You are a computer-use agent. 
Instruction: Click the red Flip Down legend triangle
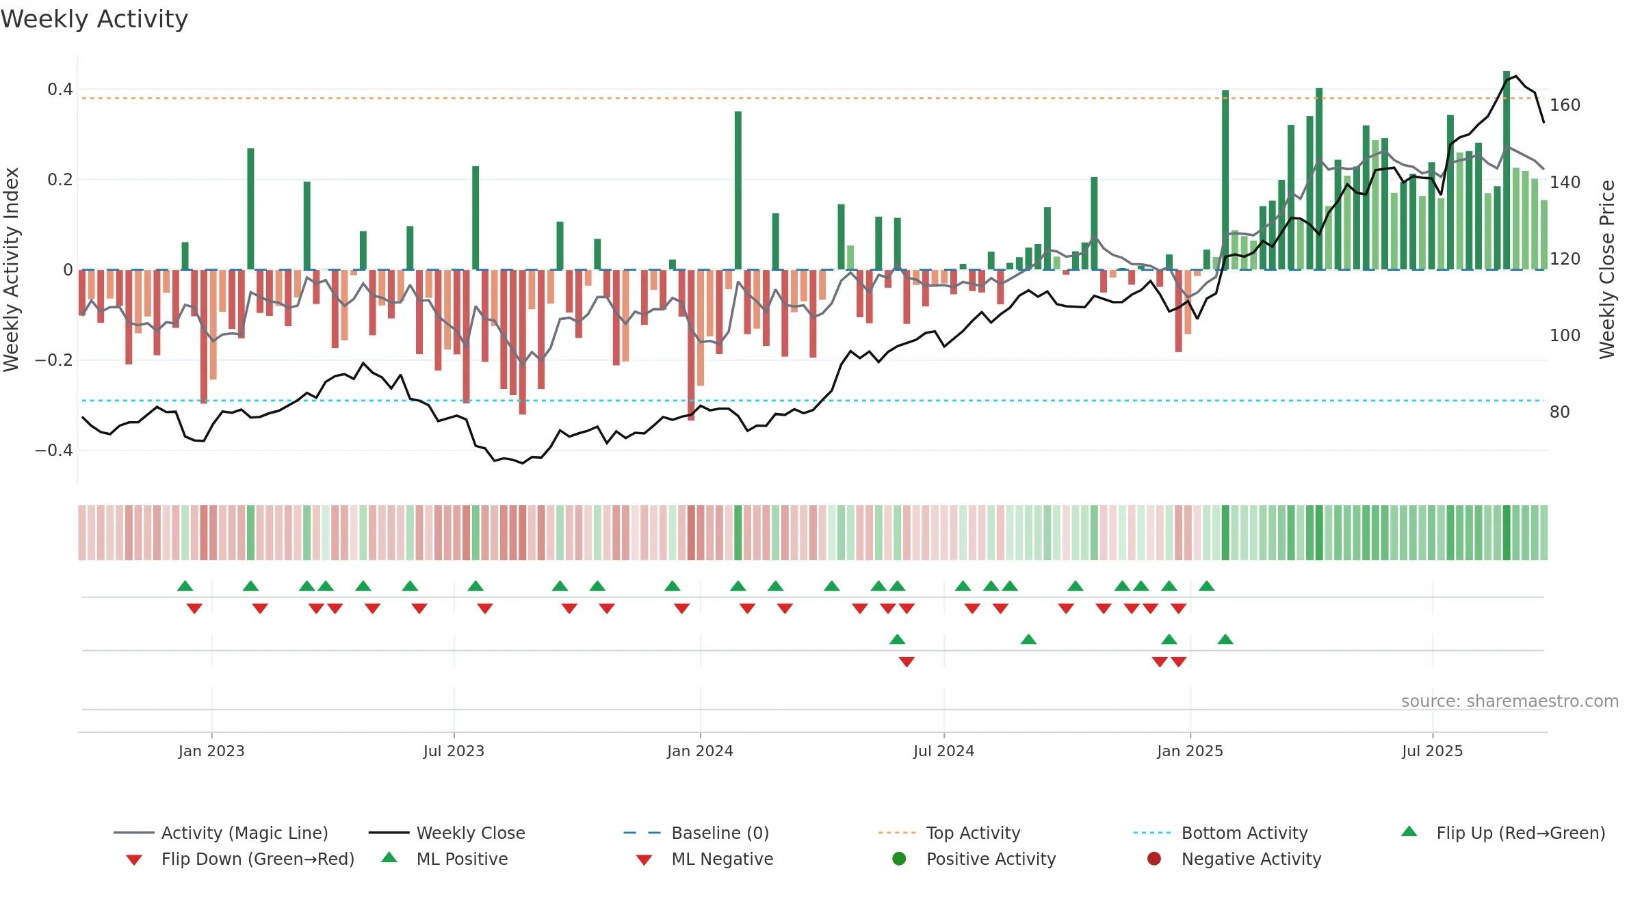pos(134,860)
